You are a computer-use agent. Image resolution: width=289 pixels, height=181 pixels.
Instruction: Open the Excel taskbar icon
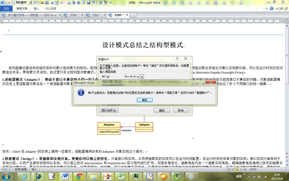pos(121,176)
